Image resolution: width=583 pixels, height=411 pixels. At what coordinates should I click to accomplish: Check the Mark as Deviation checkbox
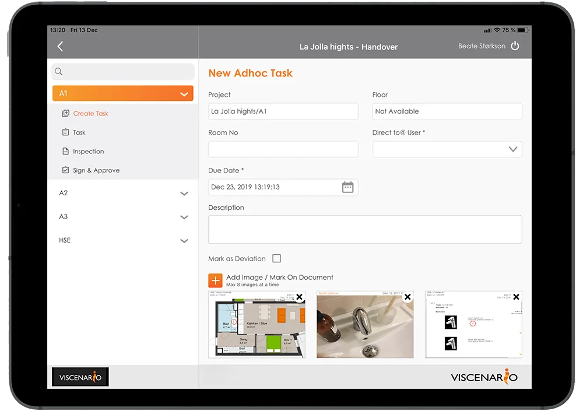(276, 258)
